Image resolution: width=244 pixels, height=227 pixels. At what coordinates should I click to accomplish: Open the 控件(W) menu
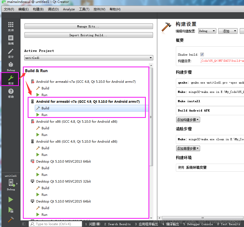pos(100,9)
